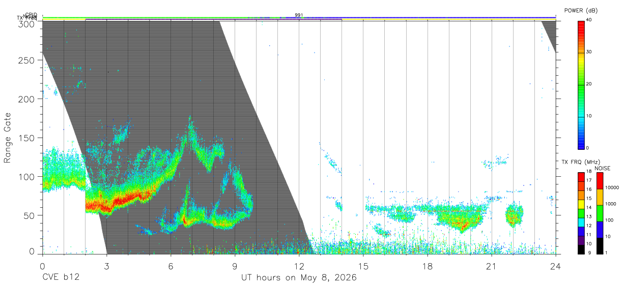Click the range gate tick label '150'
Screen dimensions: 625x288
click(26, 138)
